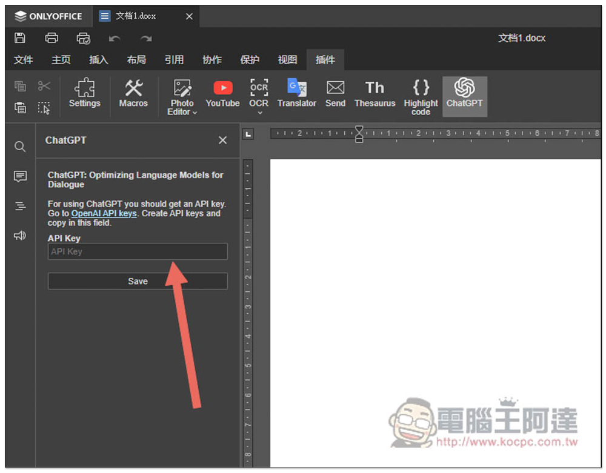This screenshot has width=606, height=473.
Task: Open the 文件 menu tab
Action: [x=23, y=60]
